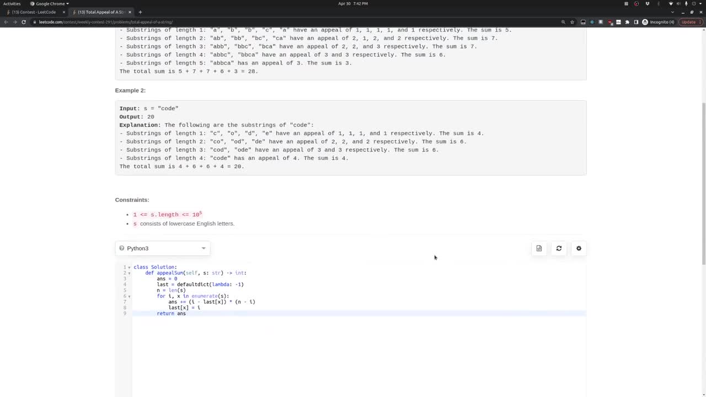Open the Chrome extensions puzzle icon
Image resolution: width=706 pixels, height=397 pixels.
[627, 22]
